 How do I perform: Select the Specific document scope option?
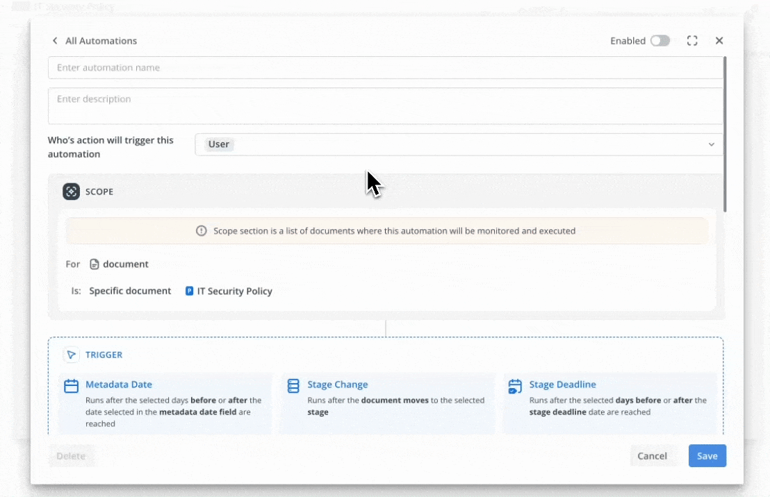click(130, 292)
